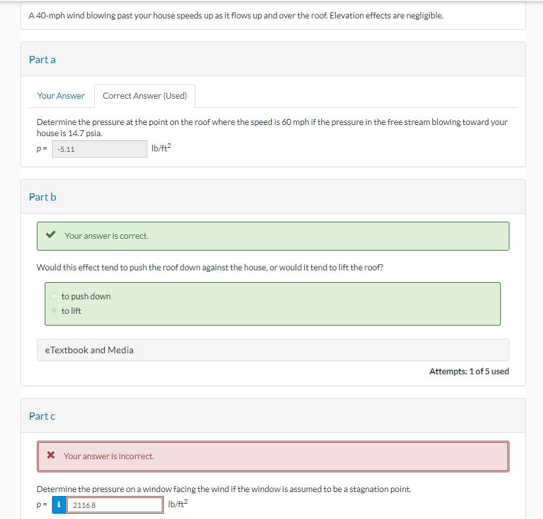Open the Correct Answer (Used) tab
The height and width of the screenshot is (519, 543).
click(x=144, y=95)
